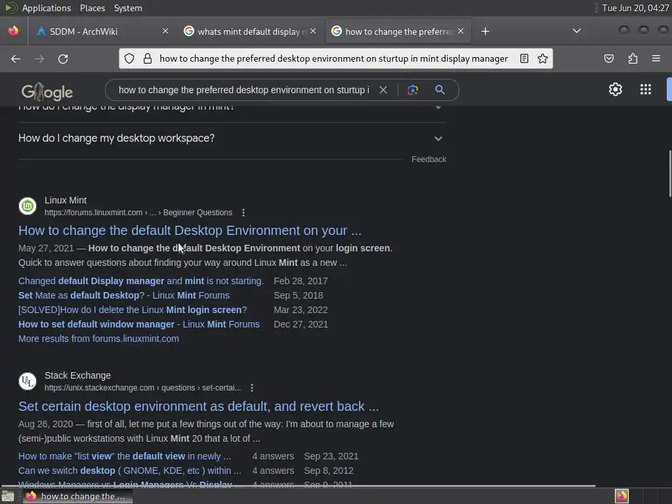Open How to change the default Desktop Environment result
The height and width of the screenshot is (504, 672).
(x=190, y=230)
